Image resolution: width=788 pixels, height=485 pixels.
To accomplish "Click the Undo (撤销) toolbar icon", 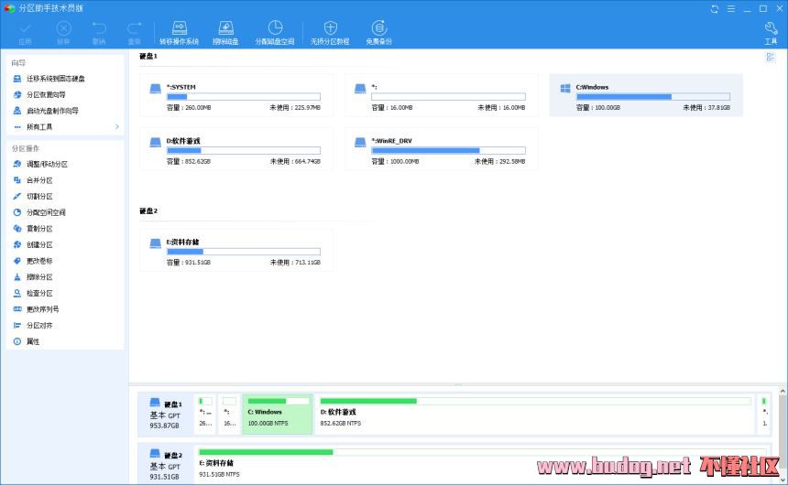I will point(99,33).
